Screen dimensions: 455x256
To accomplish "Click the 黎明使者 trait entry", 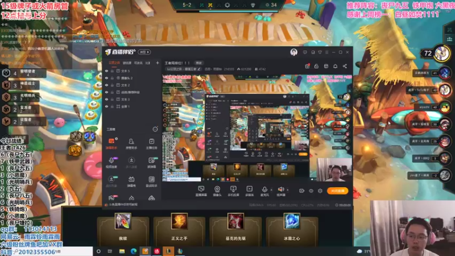I will pos(24,73).
